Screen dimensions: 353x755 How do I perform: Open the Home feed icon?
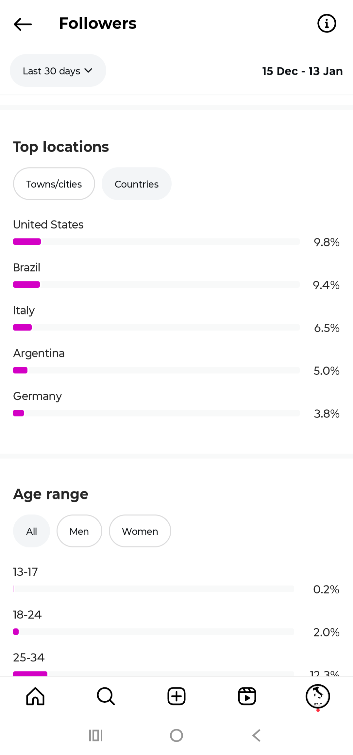pos(35,696)
